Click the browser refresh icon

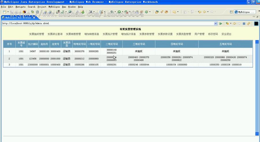click(248, 24)
